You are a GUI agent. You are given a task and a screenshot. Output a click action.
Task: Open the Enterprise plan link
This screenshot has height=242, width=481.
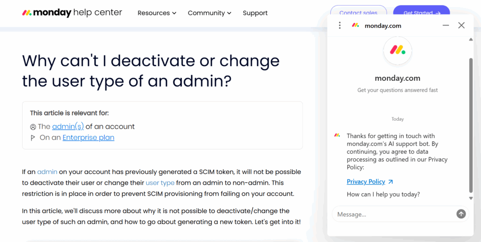88,138
